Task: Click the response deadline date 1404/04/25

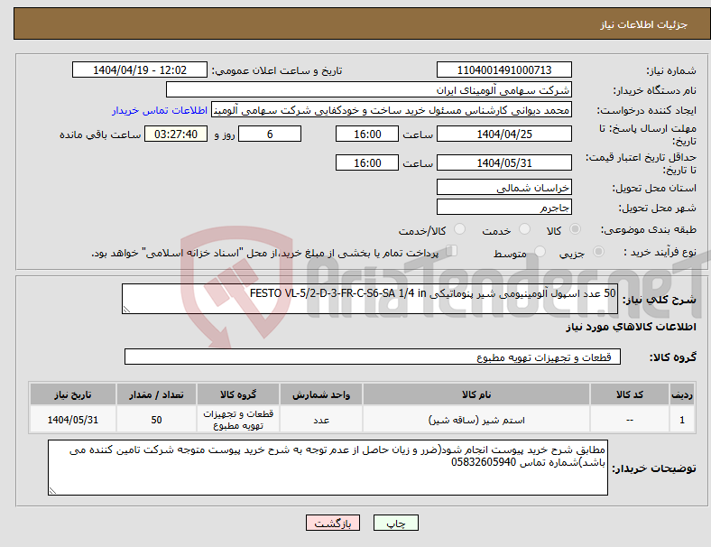Action: tap(503, 134)
